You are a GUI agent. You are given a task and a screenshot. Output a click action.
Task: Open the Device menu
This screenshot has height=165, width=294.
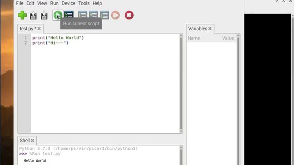tap(68, 3)
